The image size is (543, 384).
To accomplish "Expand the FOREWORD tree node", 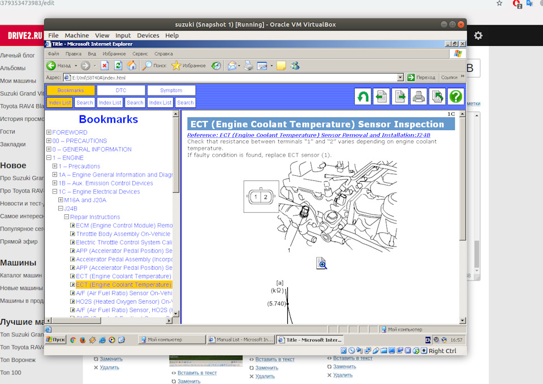I will (x=49, y=132).
